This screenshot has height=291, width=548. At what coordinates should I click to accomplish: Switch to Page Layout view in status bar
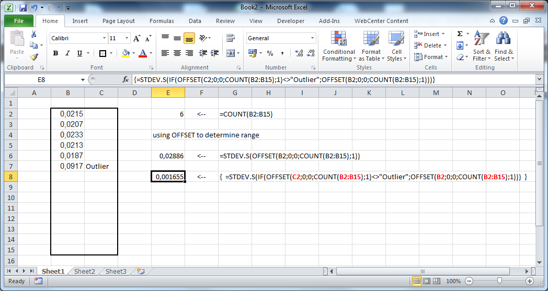point(427,281)
